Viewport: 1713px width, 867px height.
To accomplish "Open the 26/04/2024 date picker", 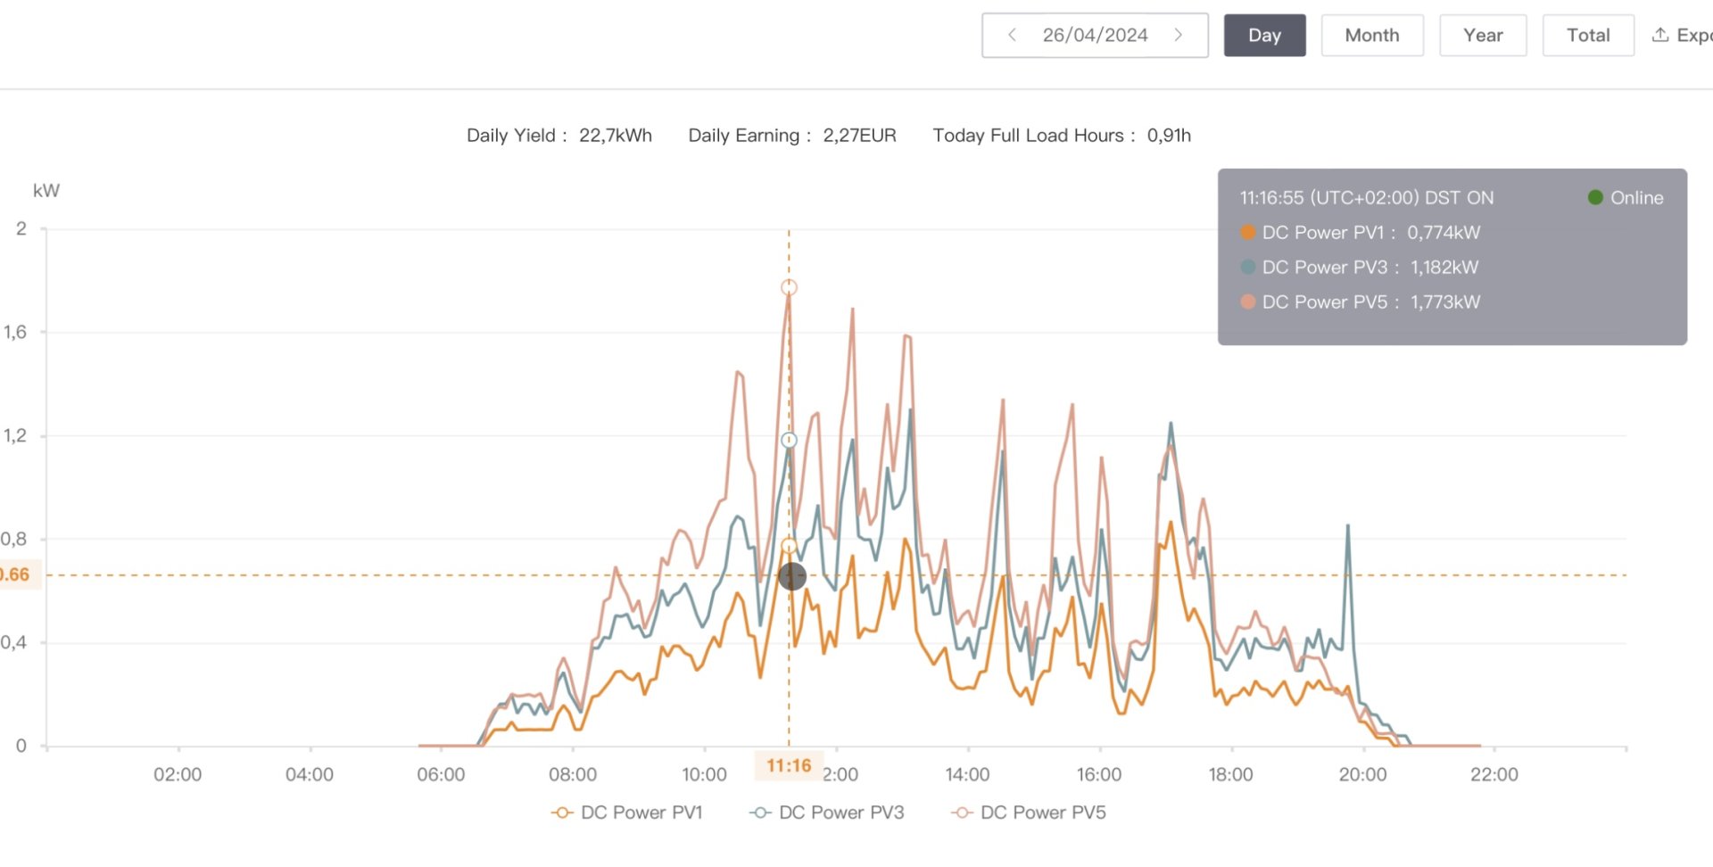I will coord(1095,35).
